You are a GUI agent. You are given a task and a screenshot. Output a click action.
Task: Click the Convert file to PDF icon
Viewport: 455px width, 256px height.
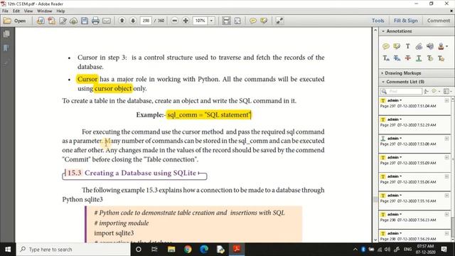(52, 21)
